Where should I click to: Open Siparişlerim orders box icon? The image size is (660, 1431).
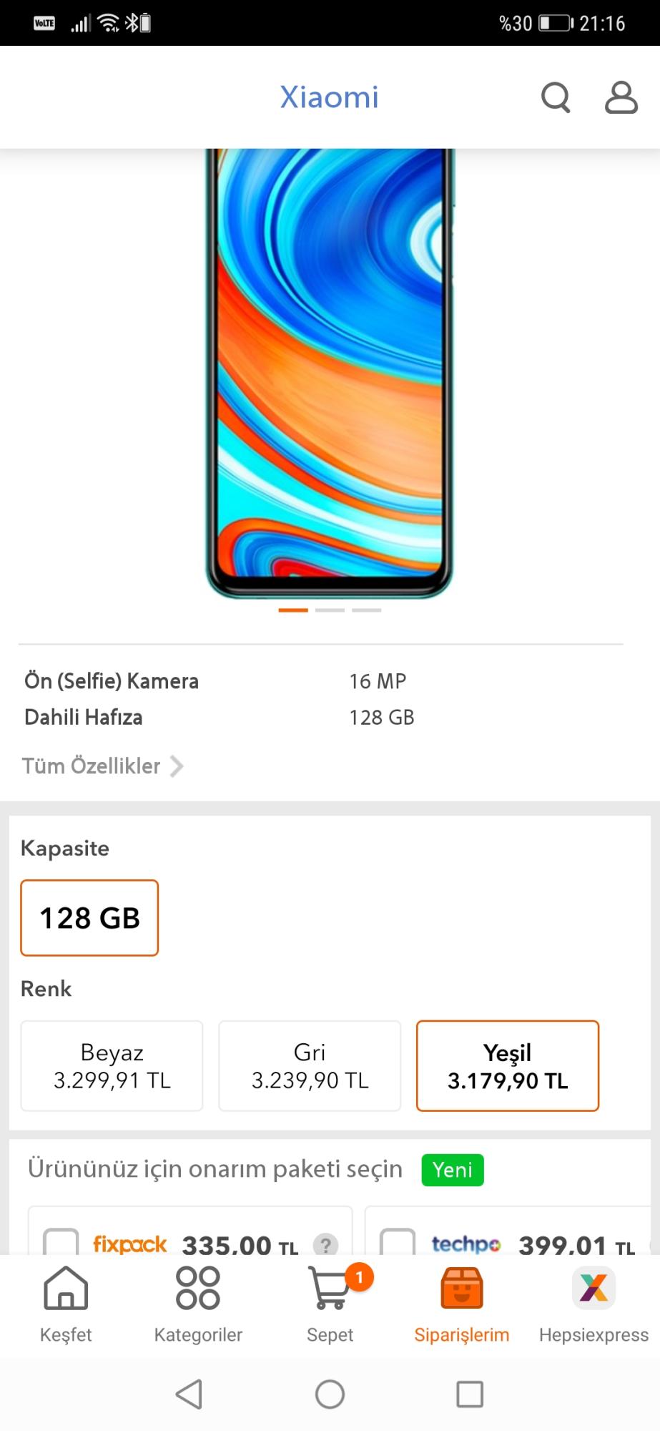pos(462,1288)
